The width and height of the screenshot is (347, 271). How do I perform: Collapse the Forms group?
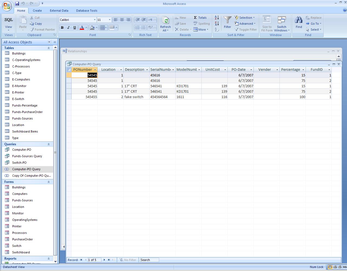click(49, 182)
